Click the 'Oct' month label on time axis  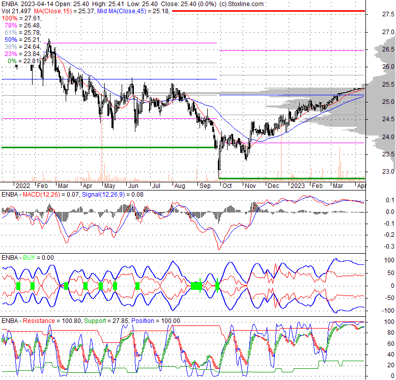[x=227, y=186]
